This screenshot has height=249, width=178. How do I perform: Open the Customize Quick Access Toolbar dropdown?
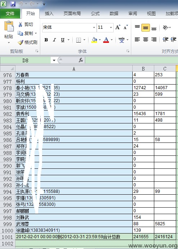[x=44, y=4]
